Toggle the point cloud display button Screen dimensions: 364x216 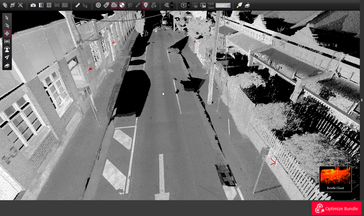point(114,5)
